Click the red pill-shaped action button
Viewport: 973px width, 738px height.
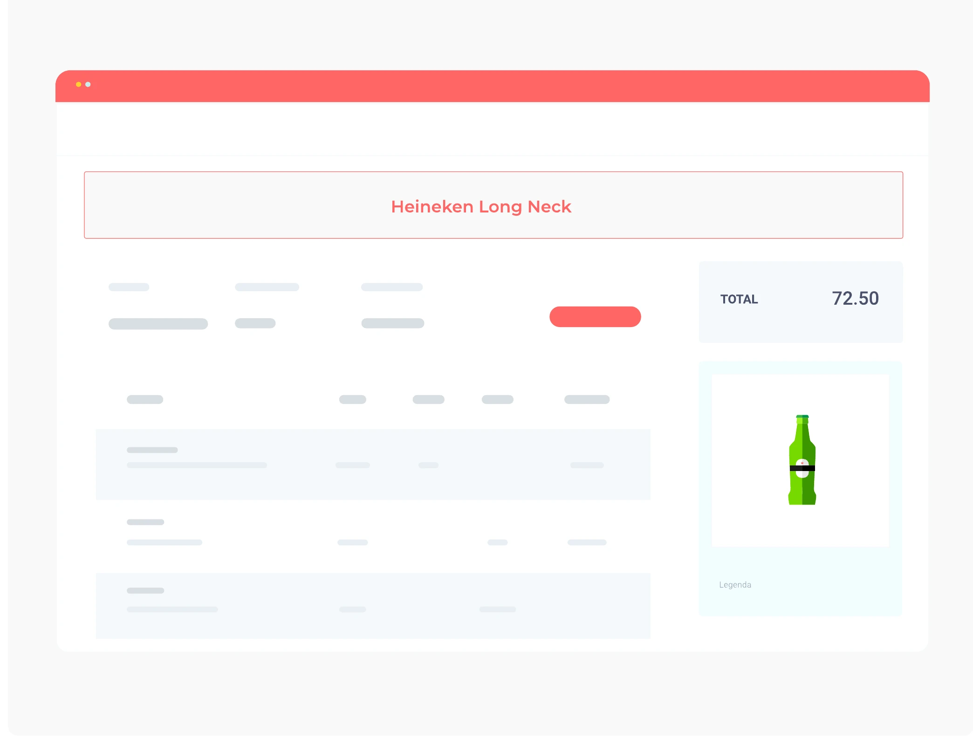tap(595, 317)
